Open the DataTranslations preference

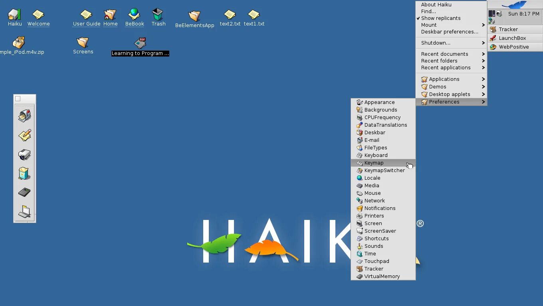383,125
